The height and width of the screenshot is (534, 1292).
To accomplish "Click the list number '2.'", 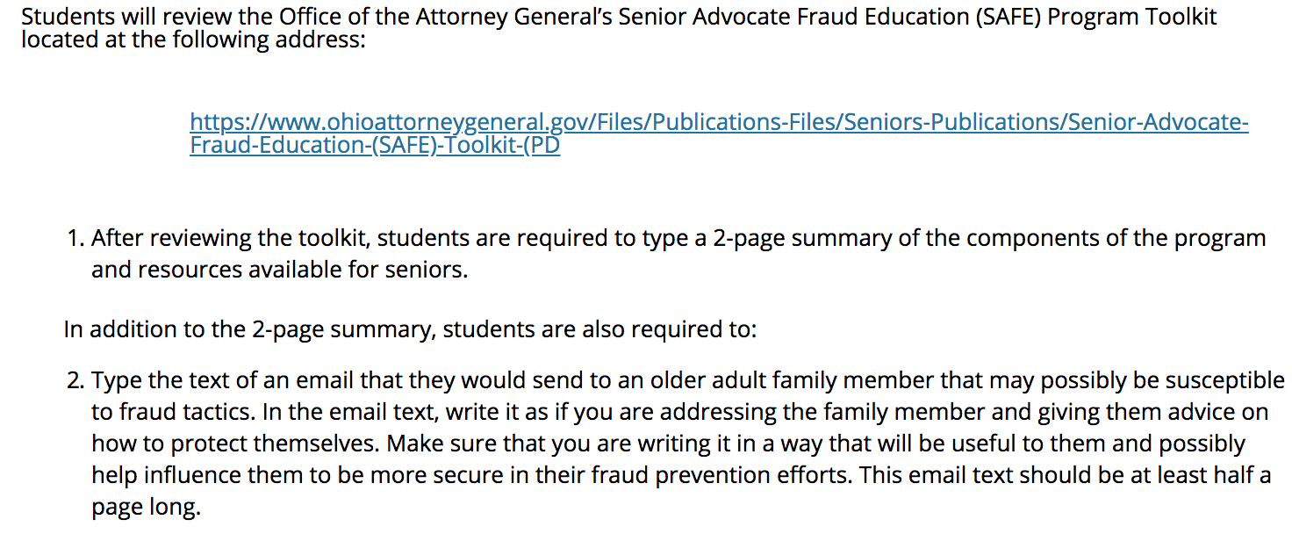I will pyautogui.click(x=76, y=380).
